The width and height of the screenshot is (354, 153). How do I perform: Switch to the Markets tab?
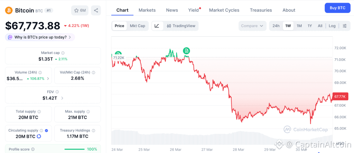point(147,10)
